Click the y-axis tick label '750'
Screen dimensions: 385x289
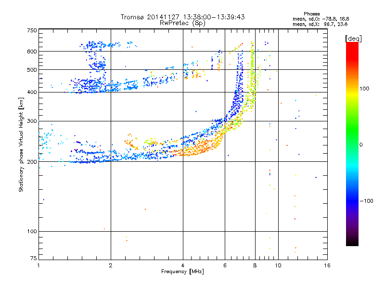coord(32,30)
